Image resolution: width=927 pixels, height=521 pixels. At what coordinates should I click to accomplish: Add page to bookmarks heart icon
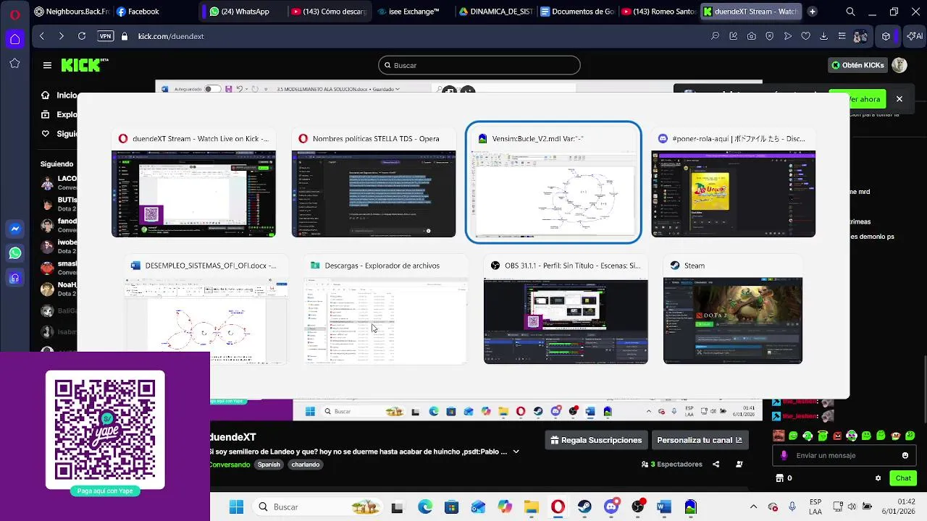pos(805,36)
